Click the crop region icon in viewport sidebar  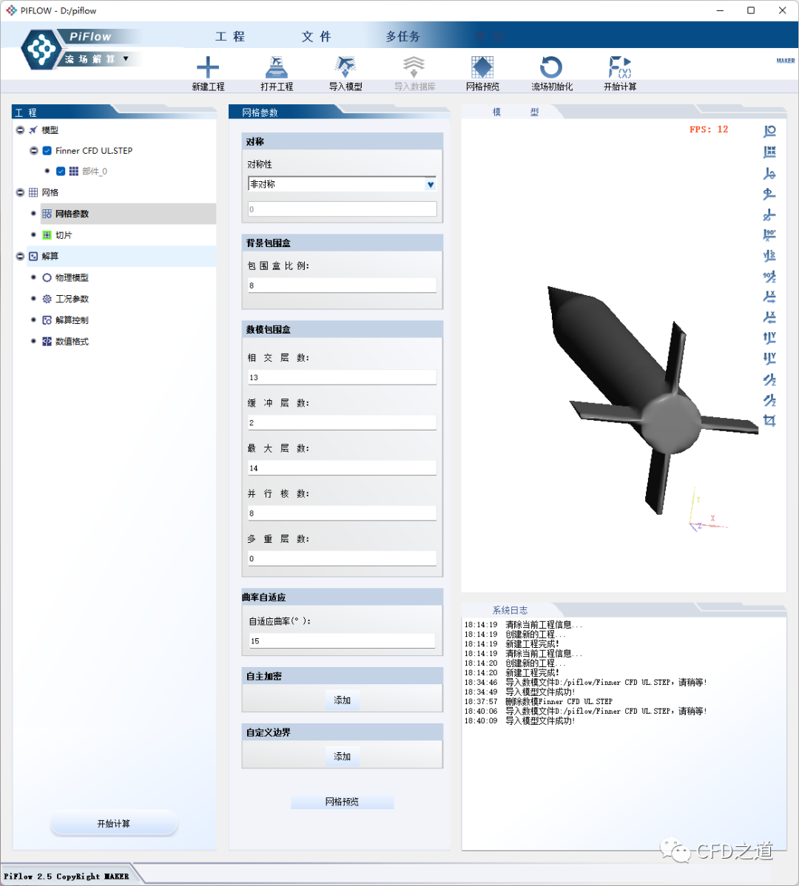(769, 420)
